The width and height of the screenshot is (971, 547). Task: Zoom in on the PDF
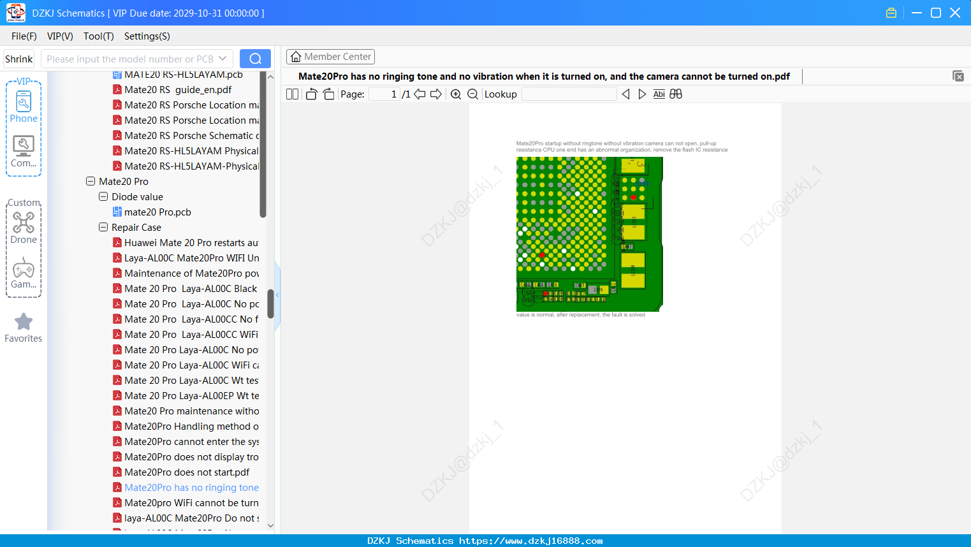click(x=456, y=94)
